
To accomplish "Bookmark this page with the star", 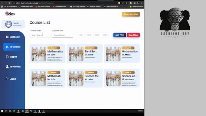I will (x=126, y=3).
